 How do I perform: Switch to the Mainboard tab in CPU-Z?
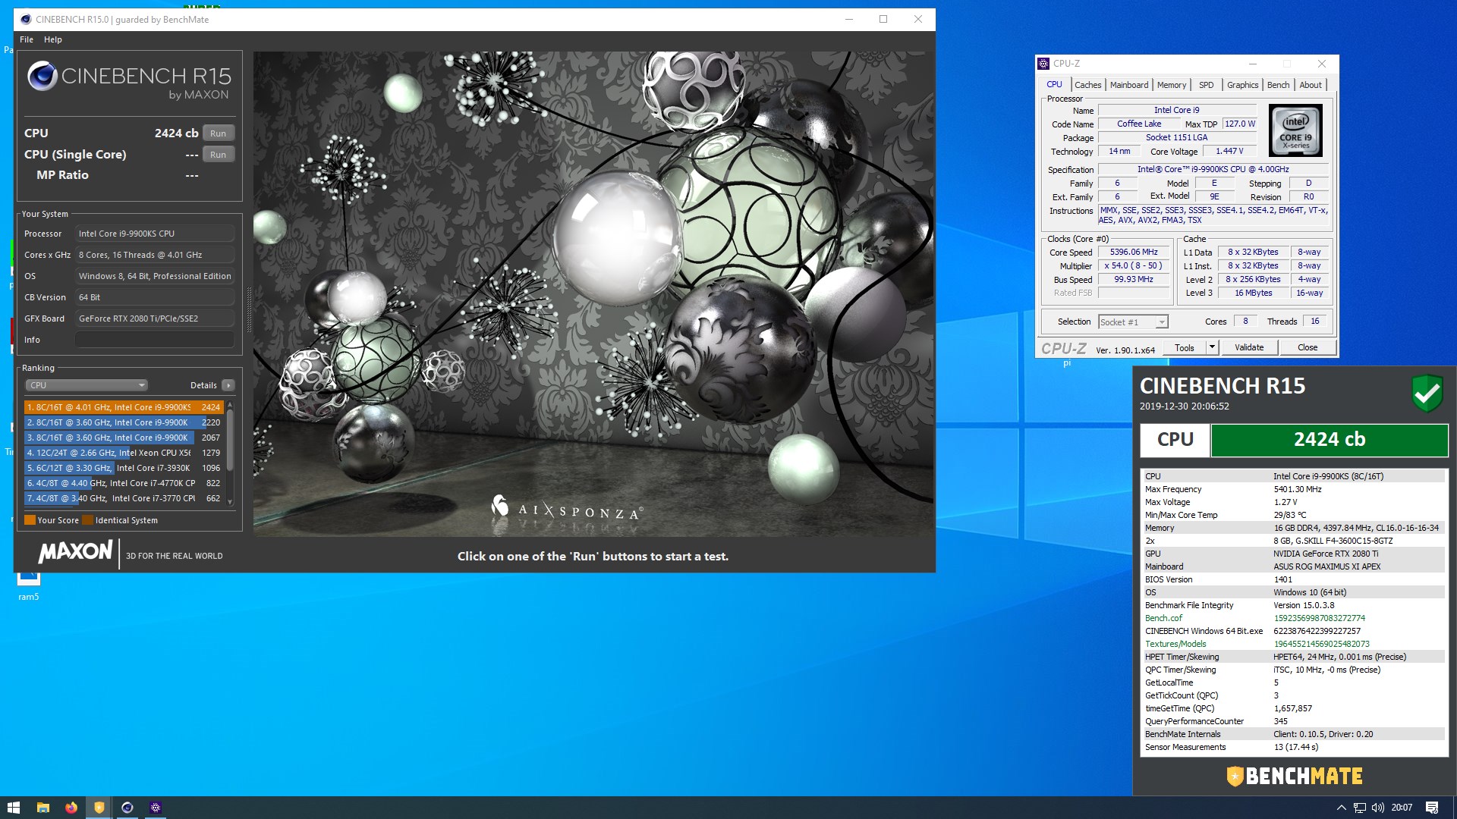(x=1129, y=85)
